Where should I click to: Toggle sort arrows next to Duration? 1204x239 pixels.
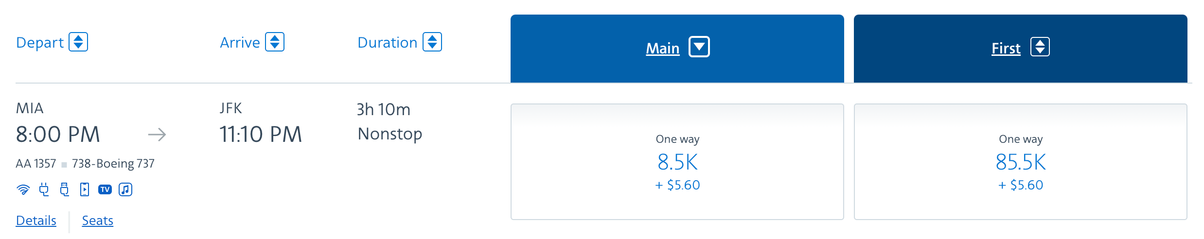432,42
